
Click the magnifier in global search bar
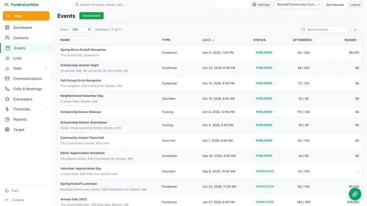[77, 5]
